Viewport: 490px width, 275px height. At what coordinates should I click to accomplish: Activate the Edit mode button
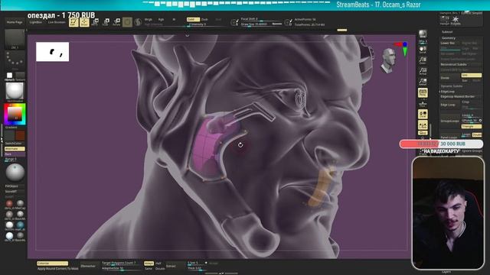click(x=73, y=22)
